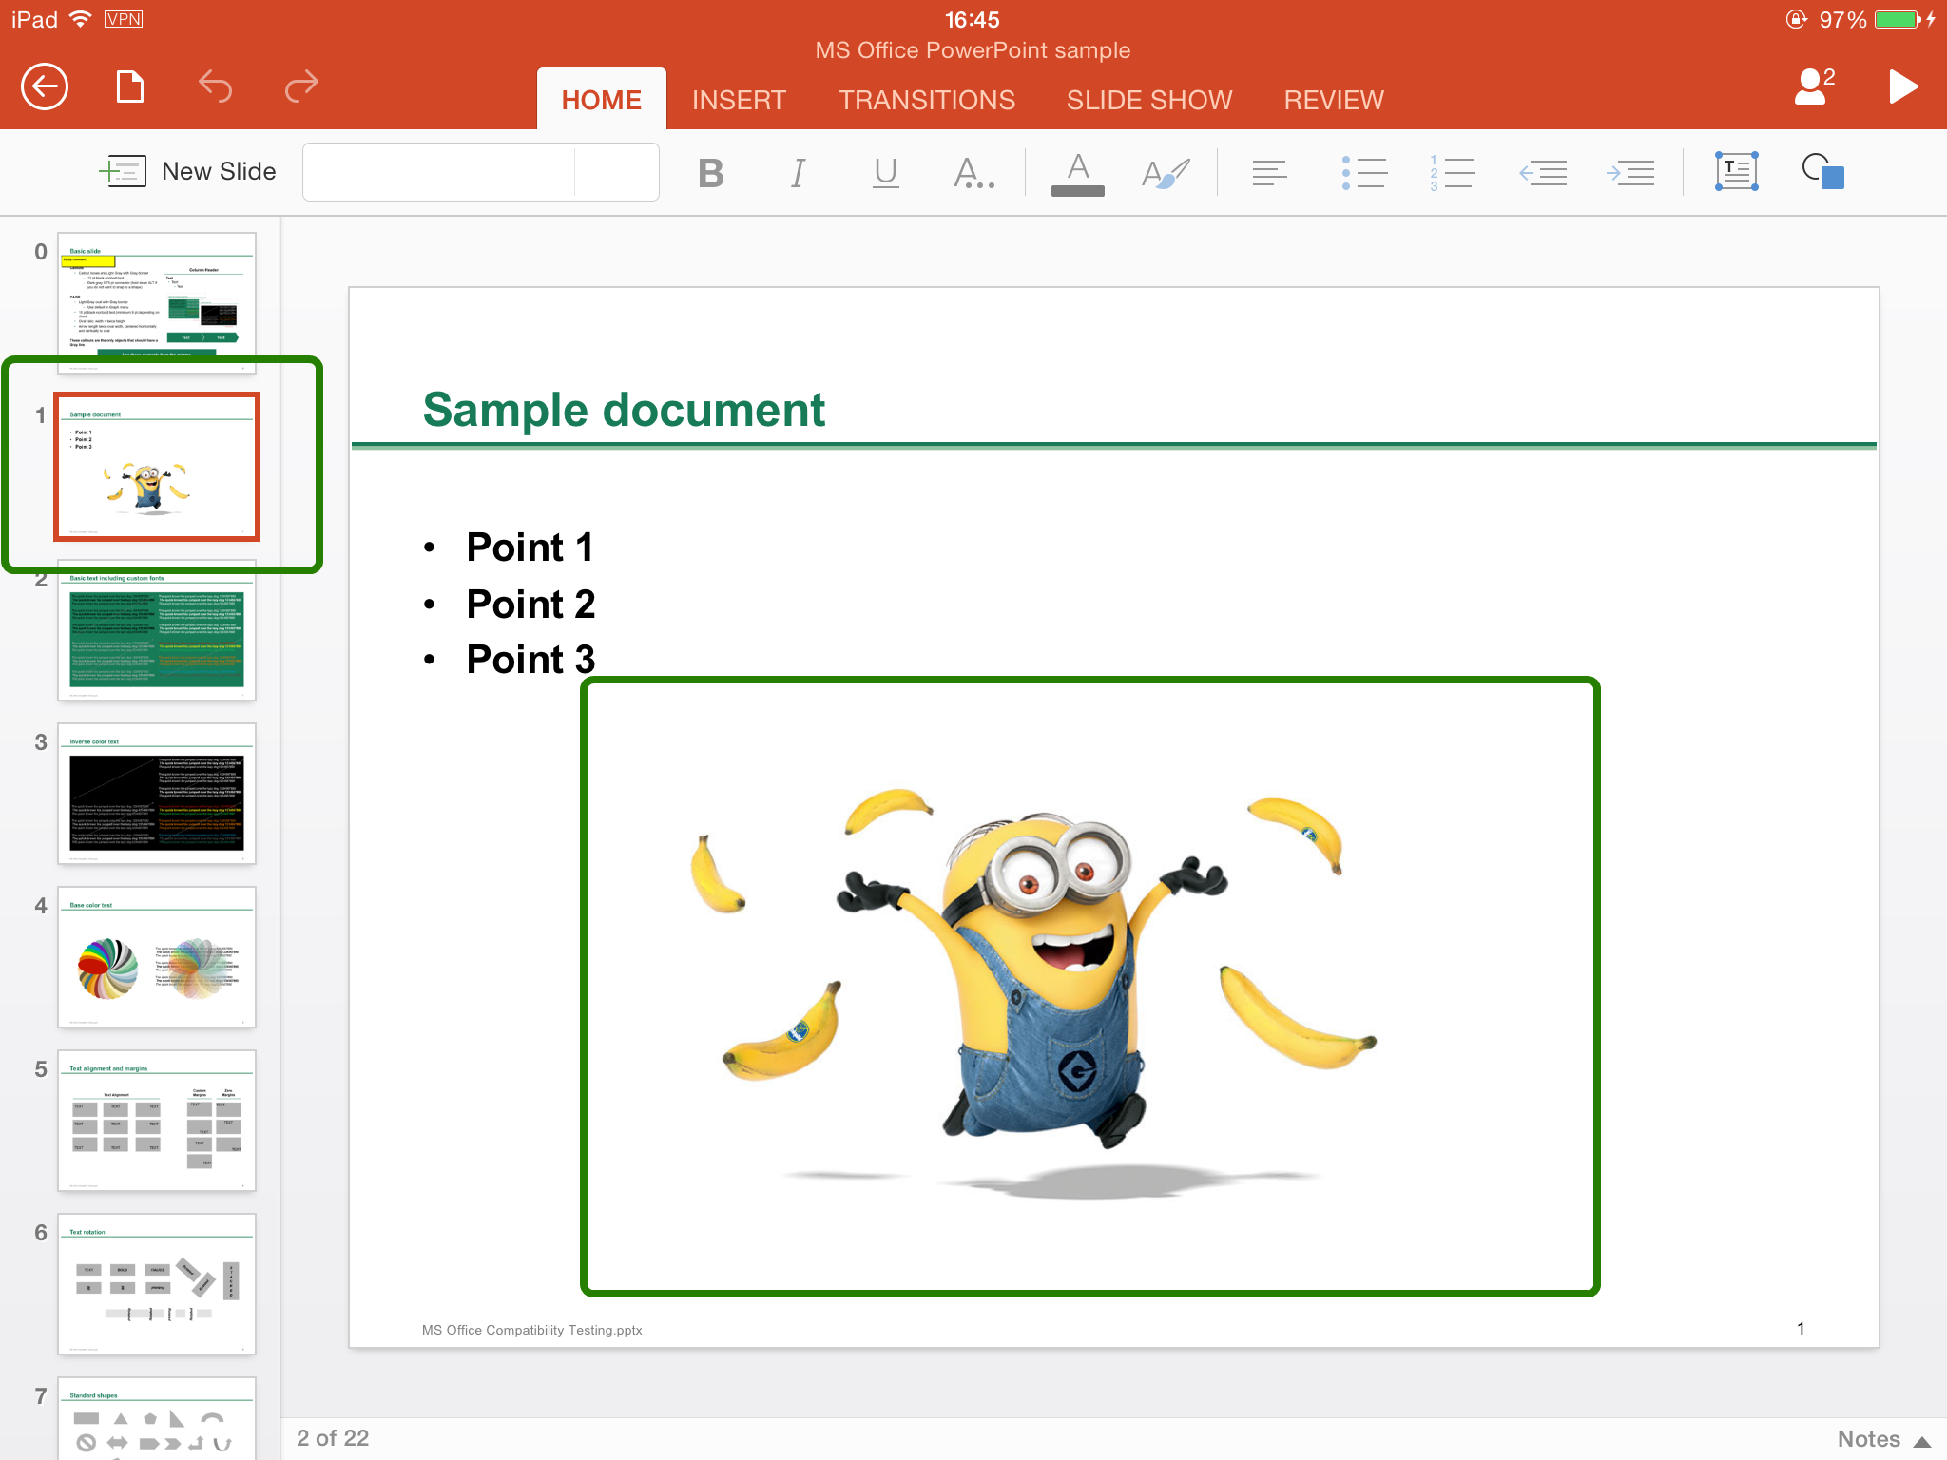This screenshot has width=1947, height=1460.
Task: Redo the last action
Action: (x=301, y=87)
